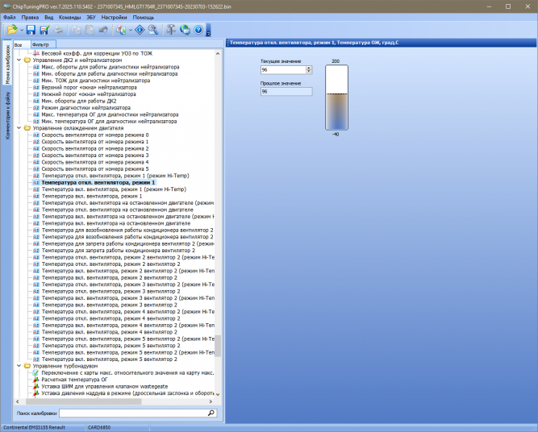Viewport: 538px width, 432px height.
Task: Select Температура вкл. вентилятора, режим 5 вентилятор 2
Action: (109, 359)
